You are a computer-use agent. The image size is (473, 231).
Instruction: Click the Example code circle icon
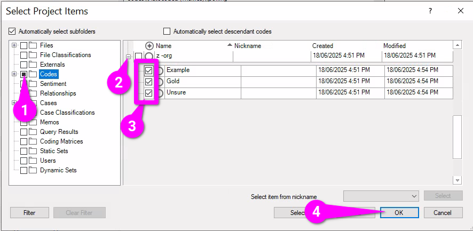pyautogui.click(x=160, y=71)
